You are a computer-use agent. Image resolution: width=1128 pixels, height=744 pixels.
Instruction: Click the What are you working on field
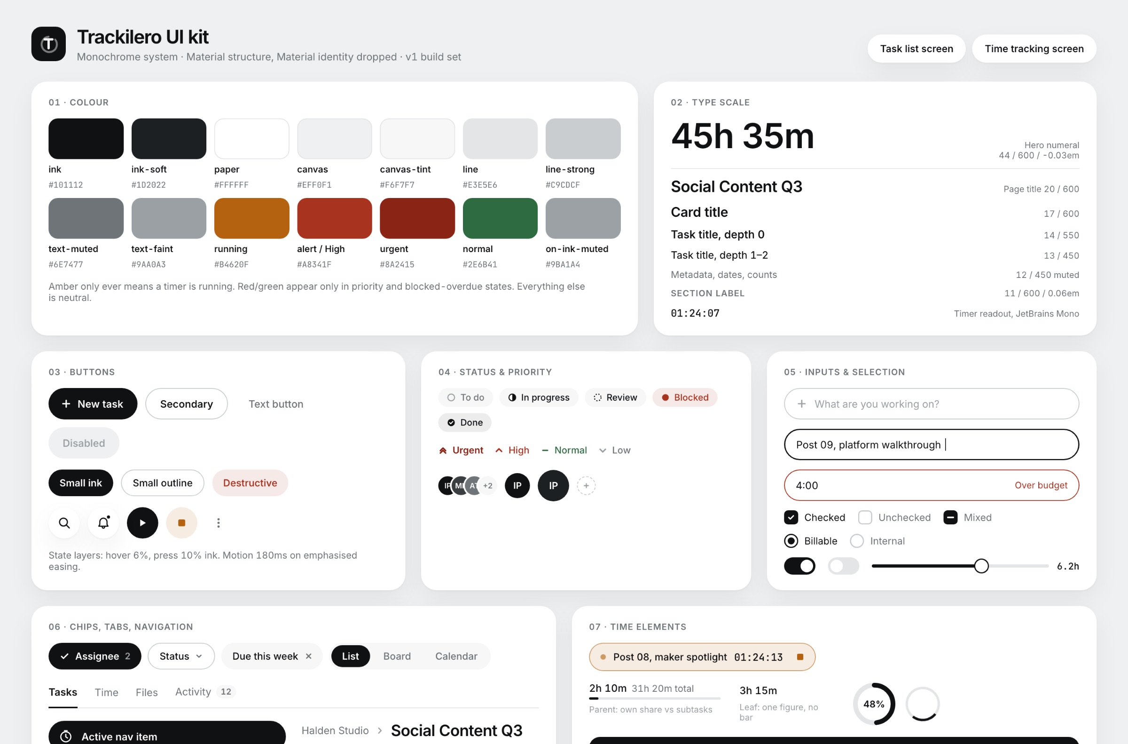[931, 404]
